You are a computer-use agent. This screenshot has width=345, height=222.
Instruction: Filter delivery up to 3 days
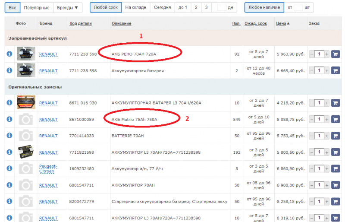[x=207, y=7]
